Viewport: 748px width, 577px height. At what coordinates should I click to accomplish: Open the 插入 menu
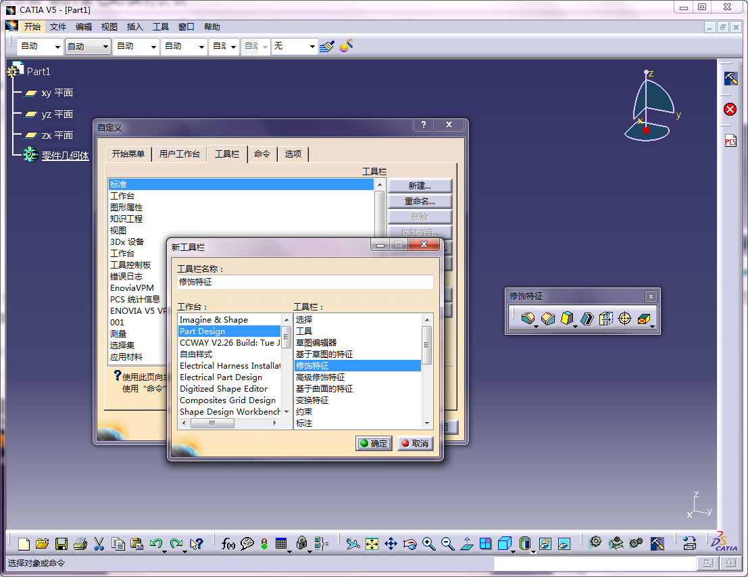[x=134, y=27]
